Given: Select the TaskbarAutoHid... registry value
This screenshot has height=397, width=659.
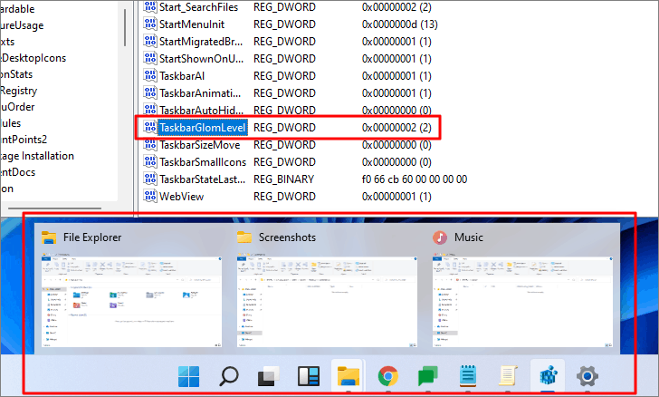Looking at the screenshot, I should click(x=201, y=111).
